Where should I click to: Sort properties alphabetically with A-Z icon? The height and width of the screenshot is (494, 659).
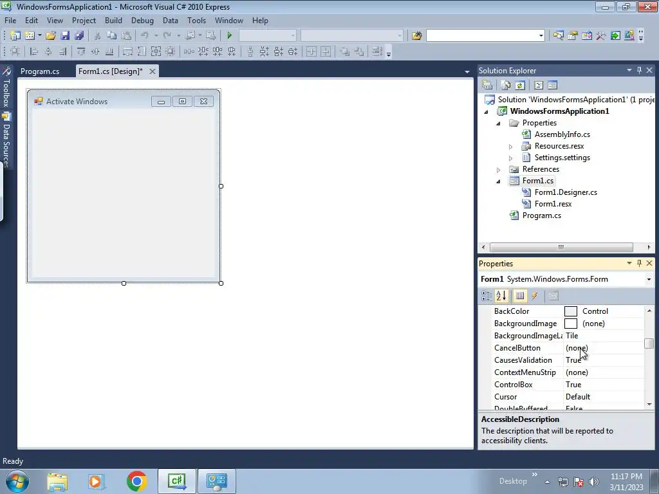click(x=501, y=296)
